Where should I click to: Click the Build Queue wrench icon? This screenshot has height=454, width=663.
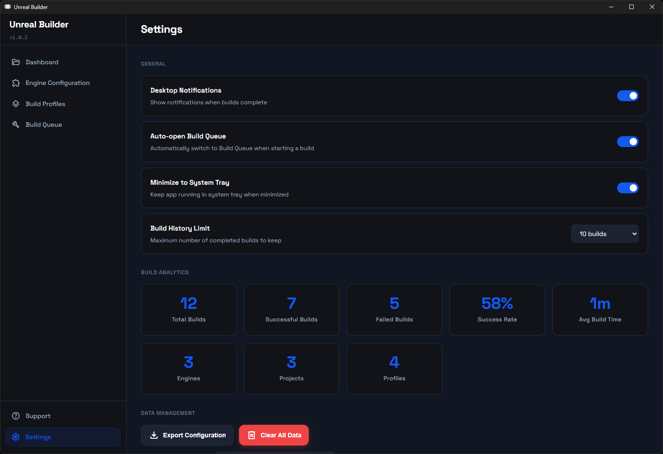(16, 125)
